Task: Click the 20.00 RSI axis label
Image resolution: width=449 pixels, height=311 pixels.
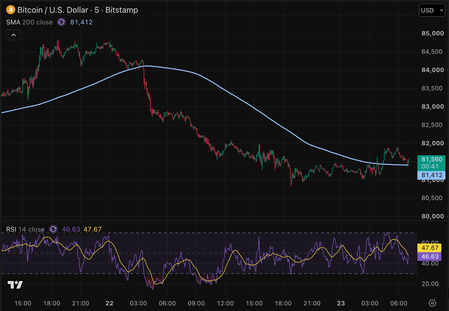Action: [x=430, y=284]
